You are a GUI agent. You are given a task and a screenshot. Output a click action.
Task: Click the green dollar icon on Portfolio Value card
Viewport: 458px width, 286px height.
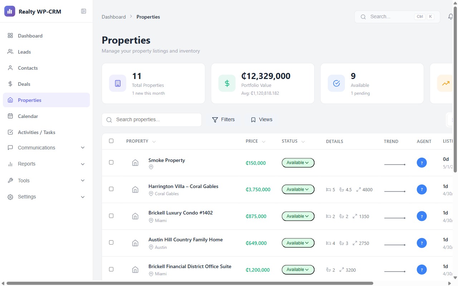[x=227, y=83]
